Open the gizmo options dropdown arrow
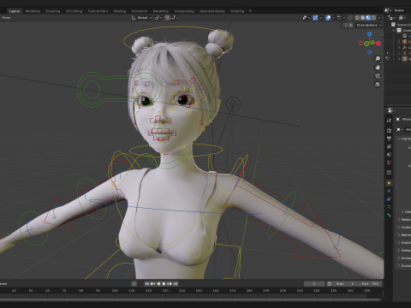 point(320,18)
